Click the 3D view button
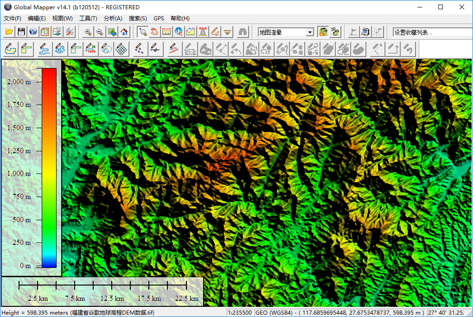The width and height of the screenshot is (473, 317). point(335,32)
